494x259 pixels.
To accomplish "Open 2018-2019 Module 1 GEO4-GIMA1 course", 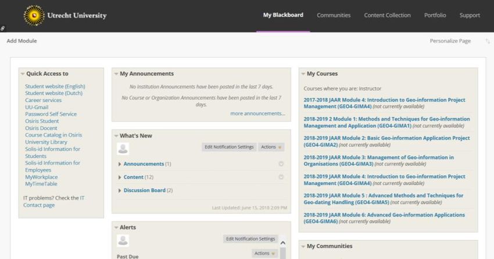I will point(386,122).
